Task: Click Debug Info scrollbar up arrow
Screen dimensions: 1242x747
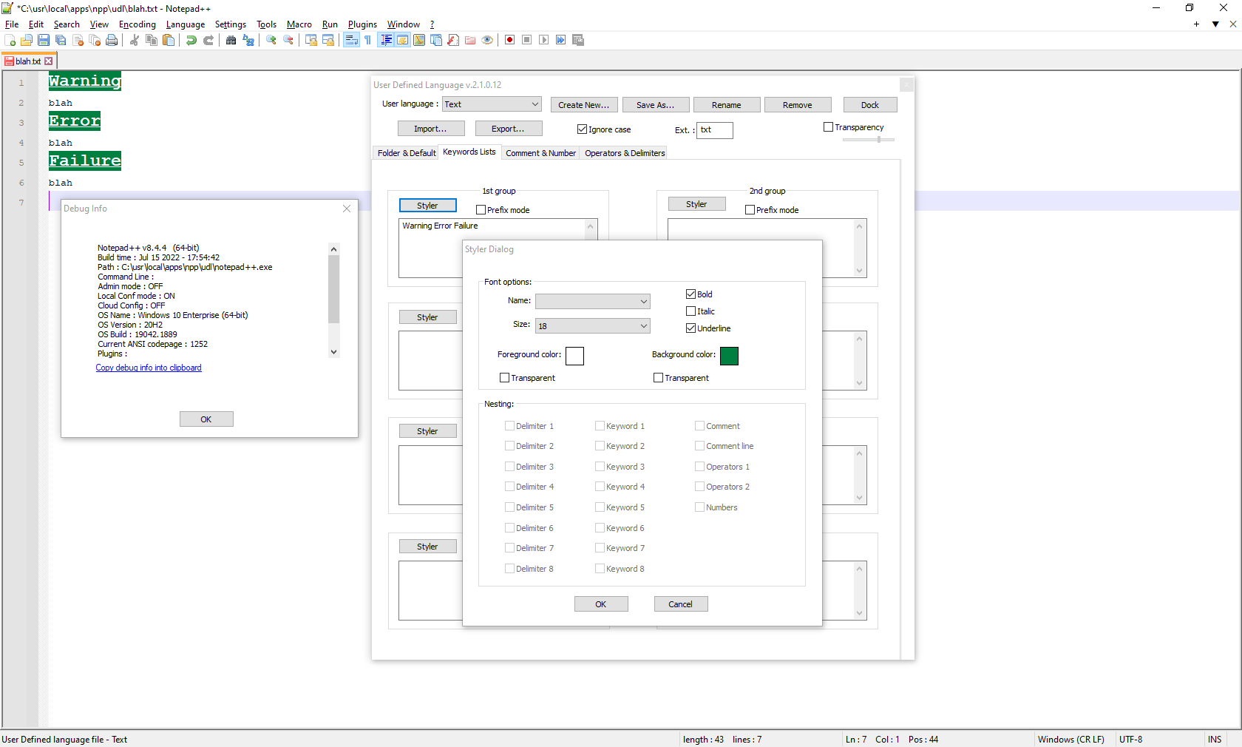Action: tap(334, 249)
